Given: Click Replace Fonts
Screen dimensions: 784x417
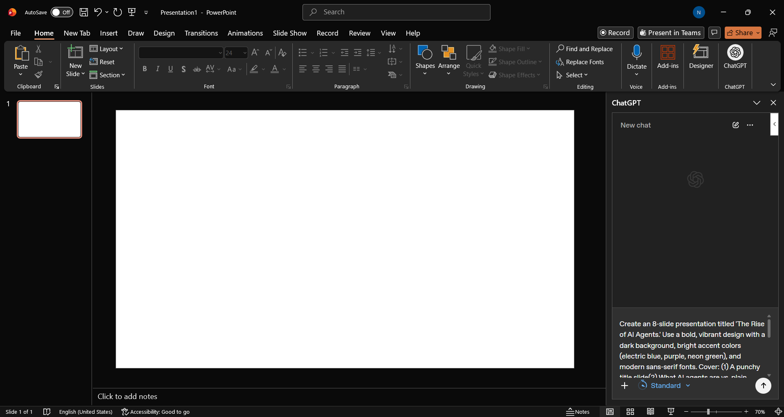Looking at the screenshot, I should coord(580,62).
